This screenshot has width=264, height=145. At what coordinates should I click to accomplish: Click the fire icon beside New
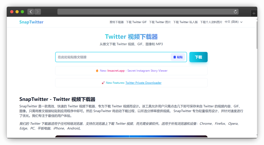pos(97,71)
